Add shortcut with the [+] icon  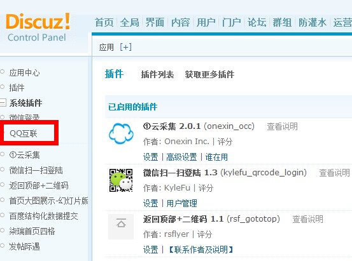coord(126,47)
